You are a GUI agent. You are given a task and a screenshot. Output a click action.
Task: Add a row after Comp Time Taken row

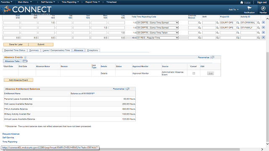(264, 32)
